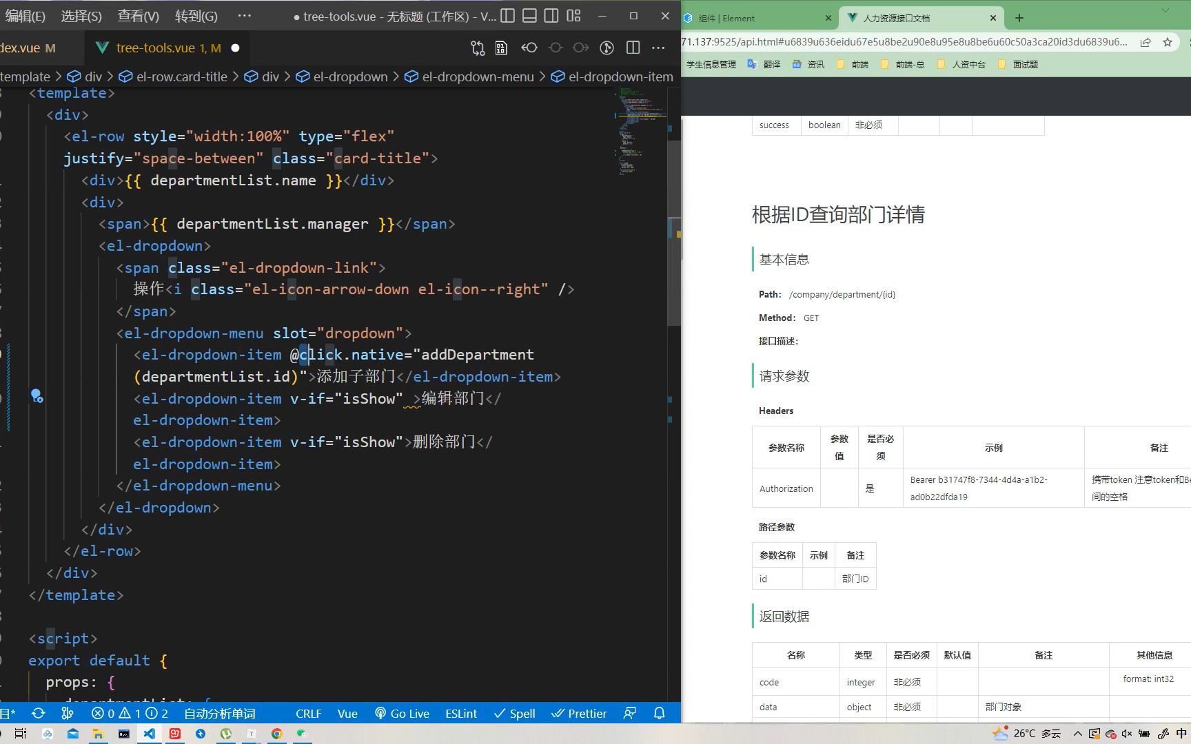Switch to the tree-tools.vue editor tab

pyautogui.click(x=168, y=48)
